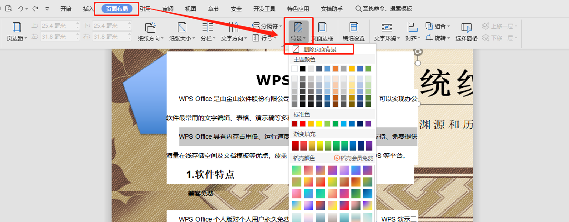Pick the white theme color swatch

tap(295, 69)
